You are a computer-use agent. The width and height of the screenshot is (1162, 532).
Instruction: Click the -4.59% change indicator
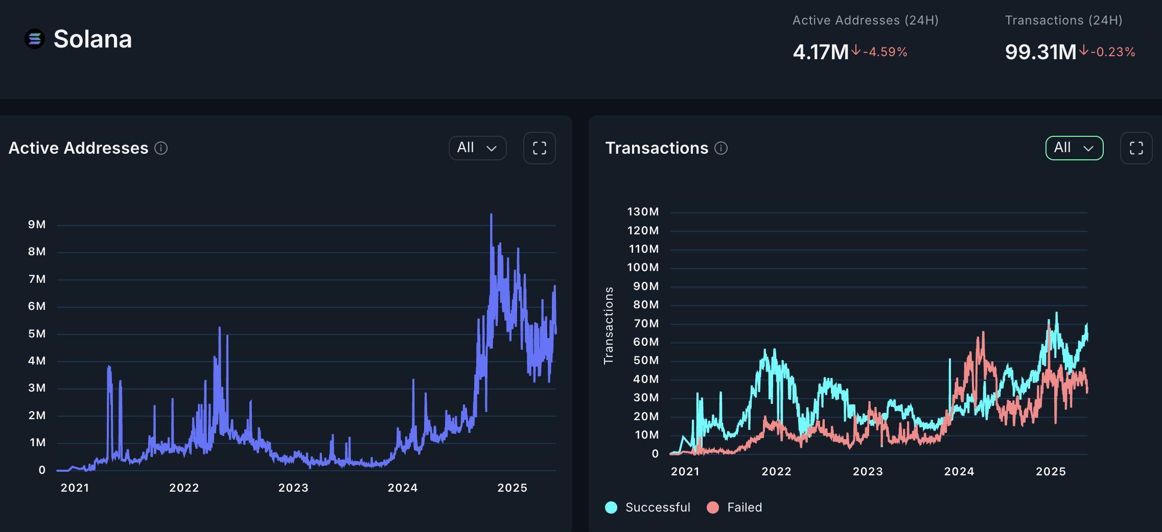click(x=879, y=52)
